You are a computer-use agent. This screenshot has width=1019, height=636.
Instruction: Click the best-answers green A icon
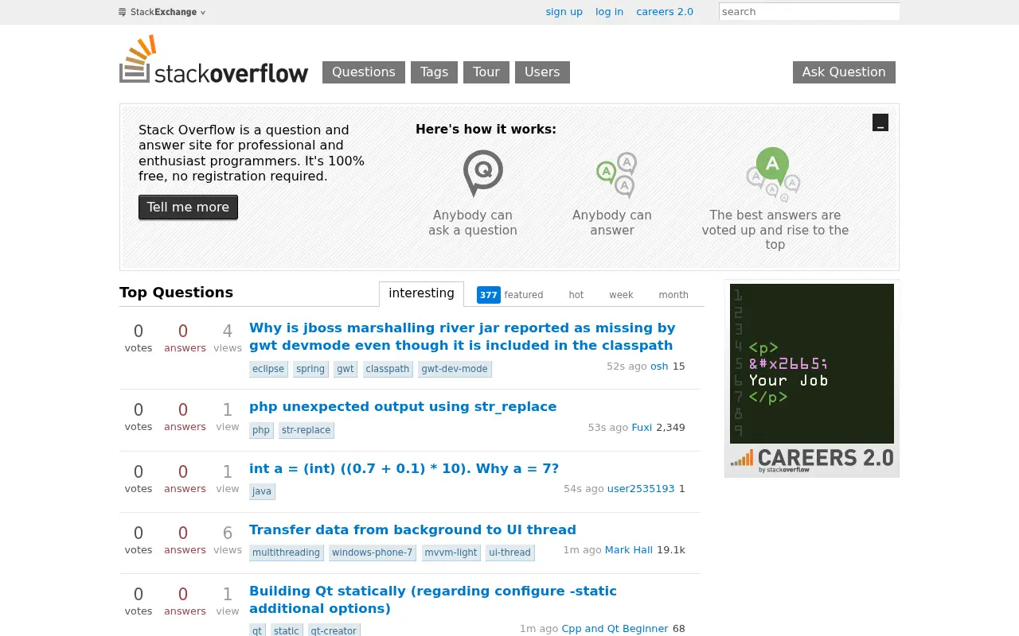773,174
